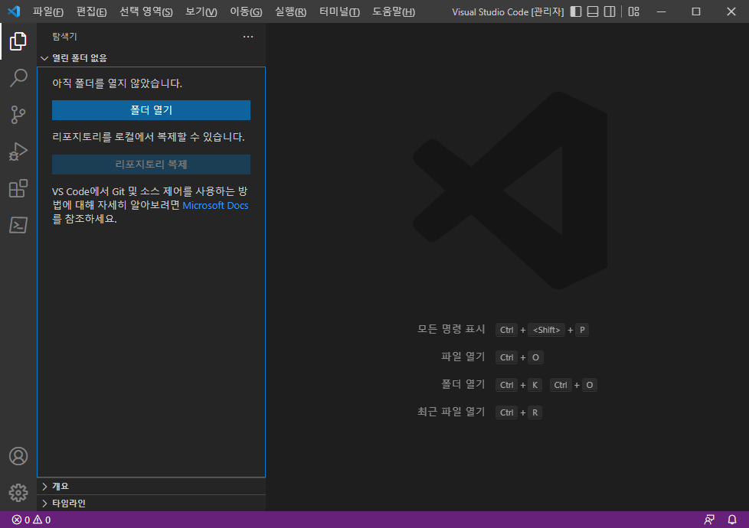The height and width of the screenshot is (528, 749).
Task: Click the 모든 명령 표시 shortcut label
Action: 451,329
